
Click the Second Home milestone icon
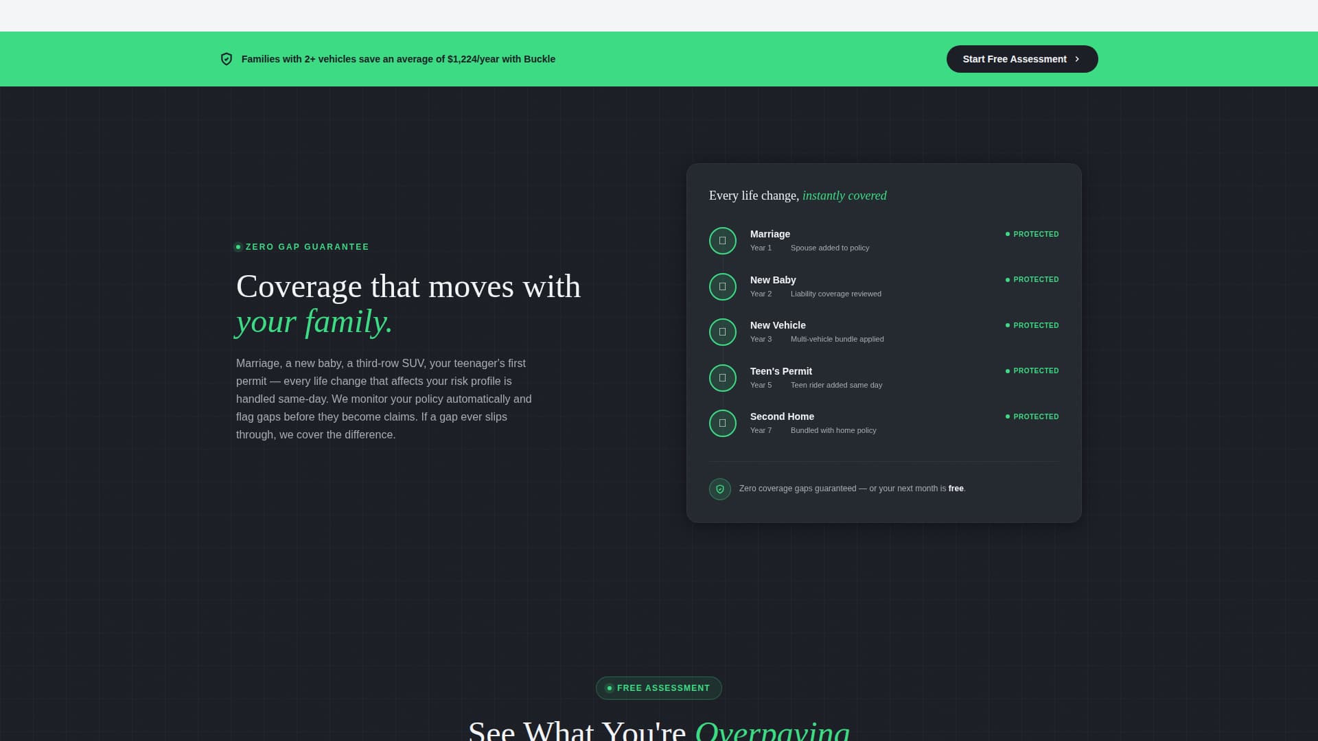[722, 423]
